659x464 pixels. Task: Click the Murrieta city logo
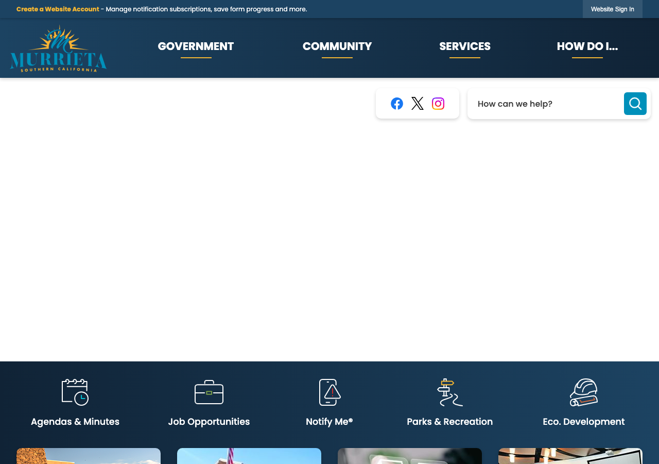tap(58, 48)
